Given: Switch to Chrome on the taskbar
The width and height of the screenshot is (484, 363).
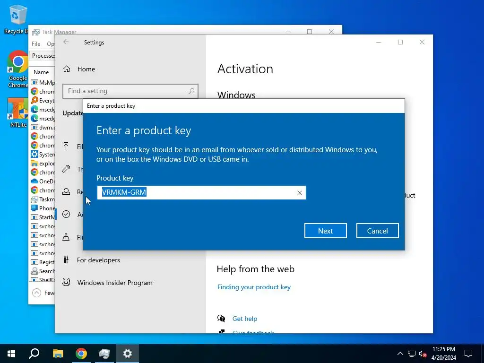Looking at the screenshot, I should click(81, 354).
